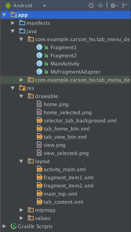Screen dimensions: 131x232
Task: Expand the manifests folder
Action: (x=13, y=23)
